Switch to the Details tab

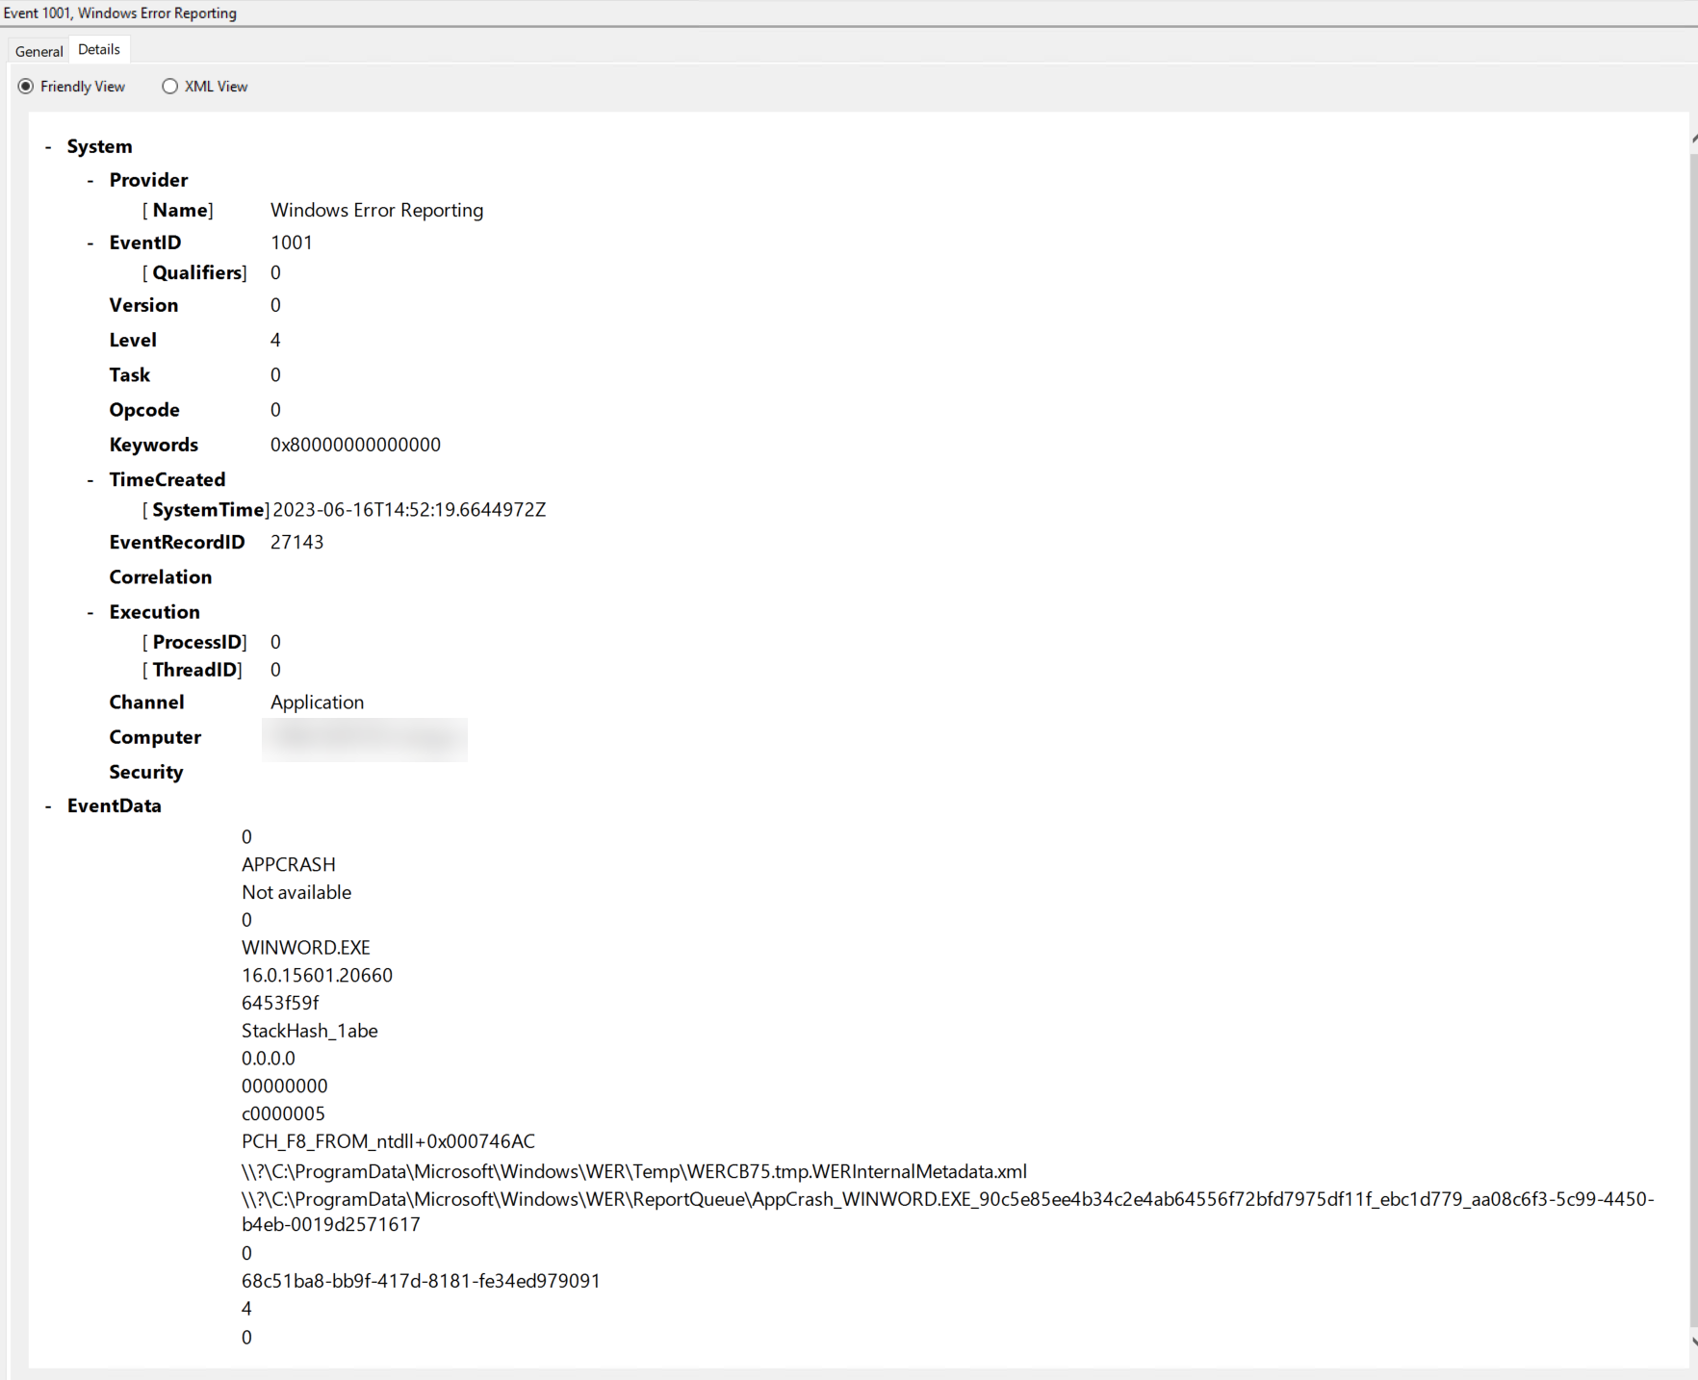99,48
